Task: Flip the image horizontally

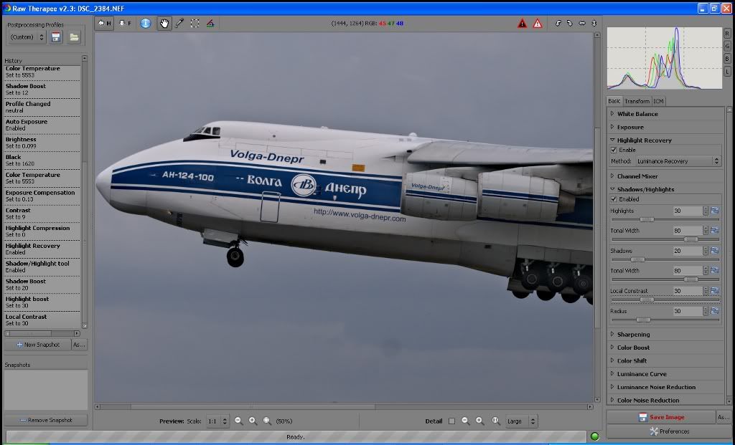Action: (x=581, y=23)
